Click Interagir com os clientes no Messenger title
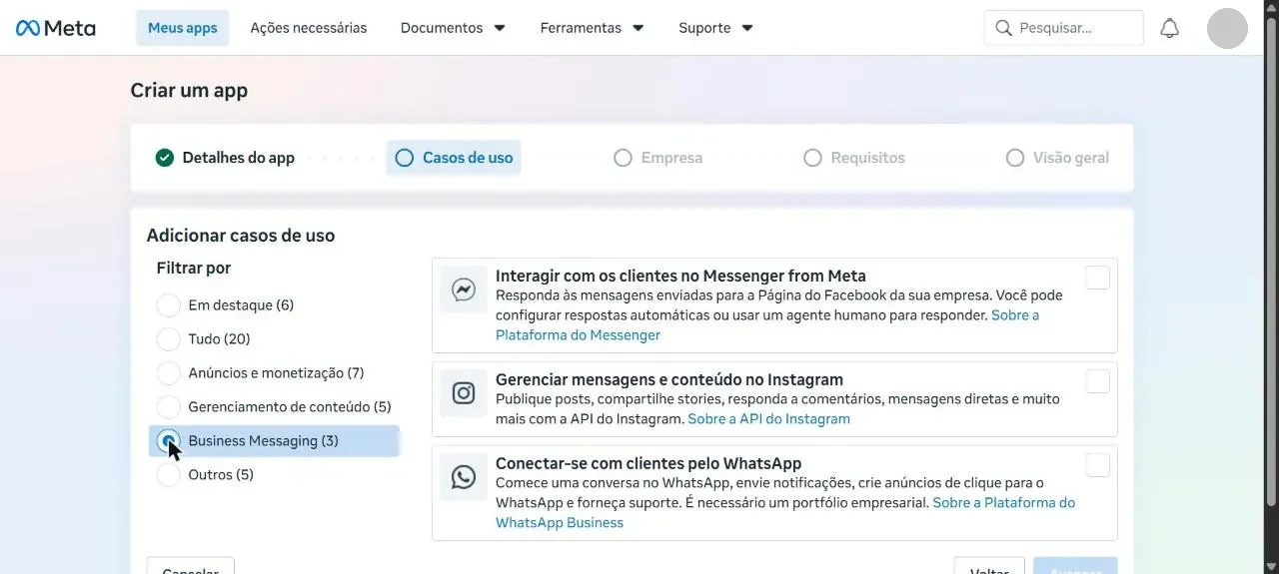1279x574 pixels. tap(680, 276)
